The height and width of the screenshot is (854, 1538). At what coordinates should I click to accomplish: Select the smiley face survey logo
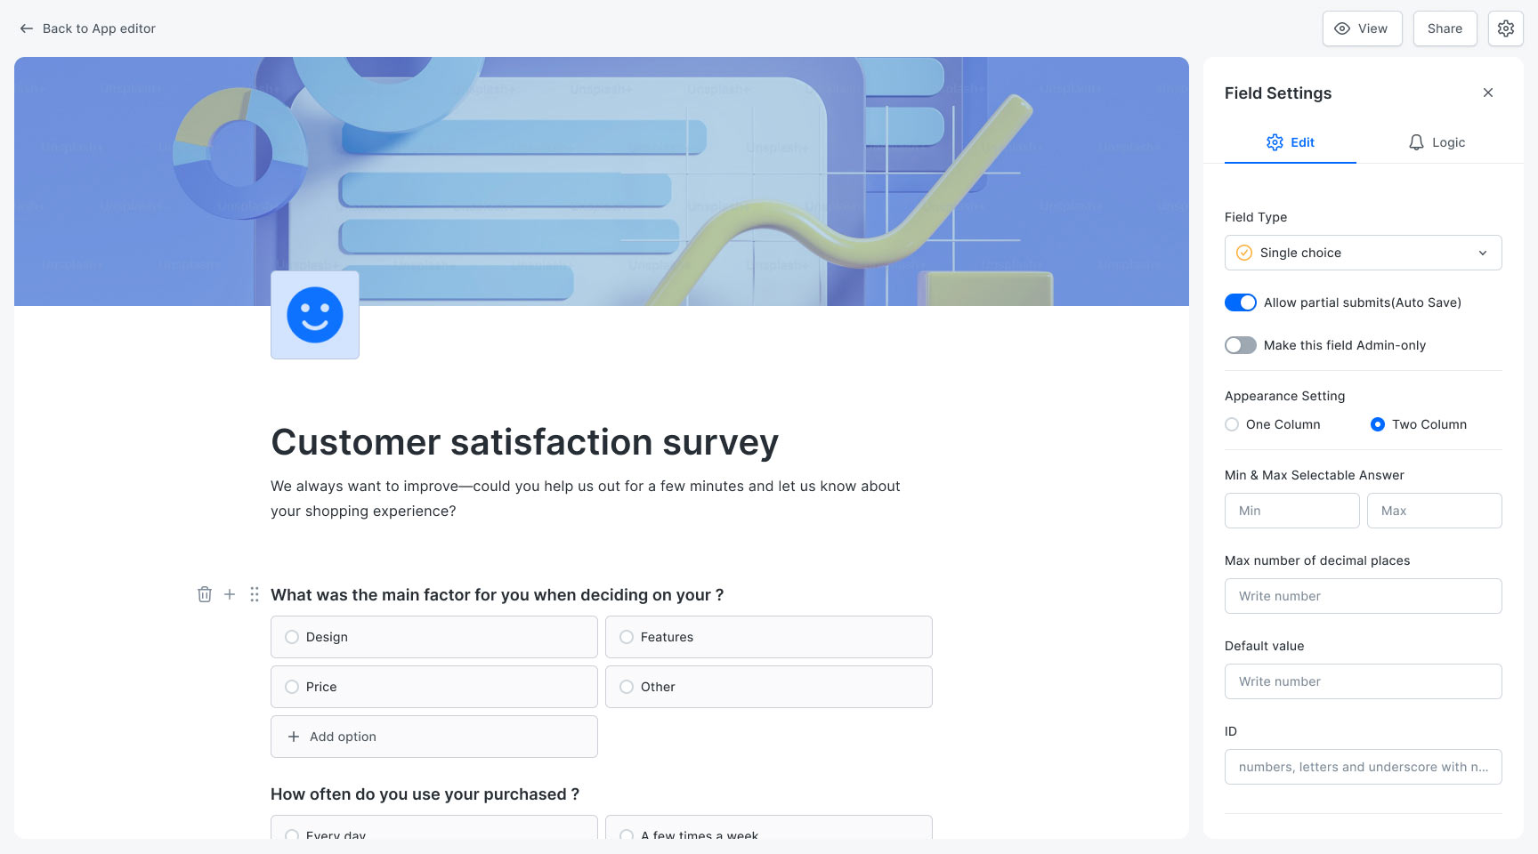[x=314, y=314]
